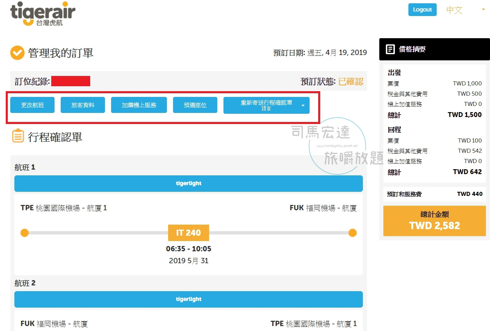Click the service fee amount TWD 440
Screen dimensions: 490x331
click(x=469, y=194)
